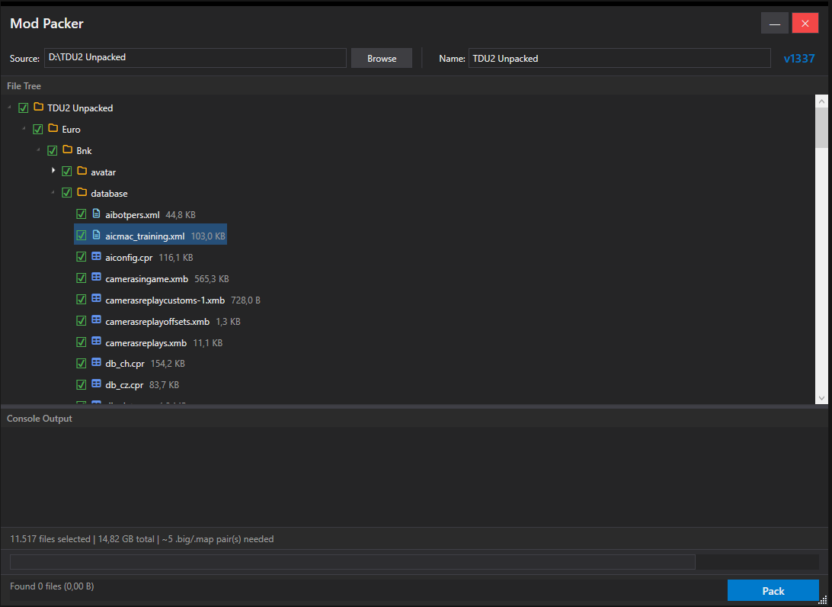Toggle the camerasreplaycustoms-1.xmb checkbox
Viewport: 832px width, 607px height.
click(82, 299)
